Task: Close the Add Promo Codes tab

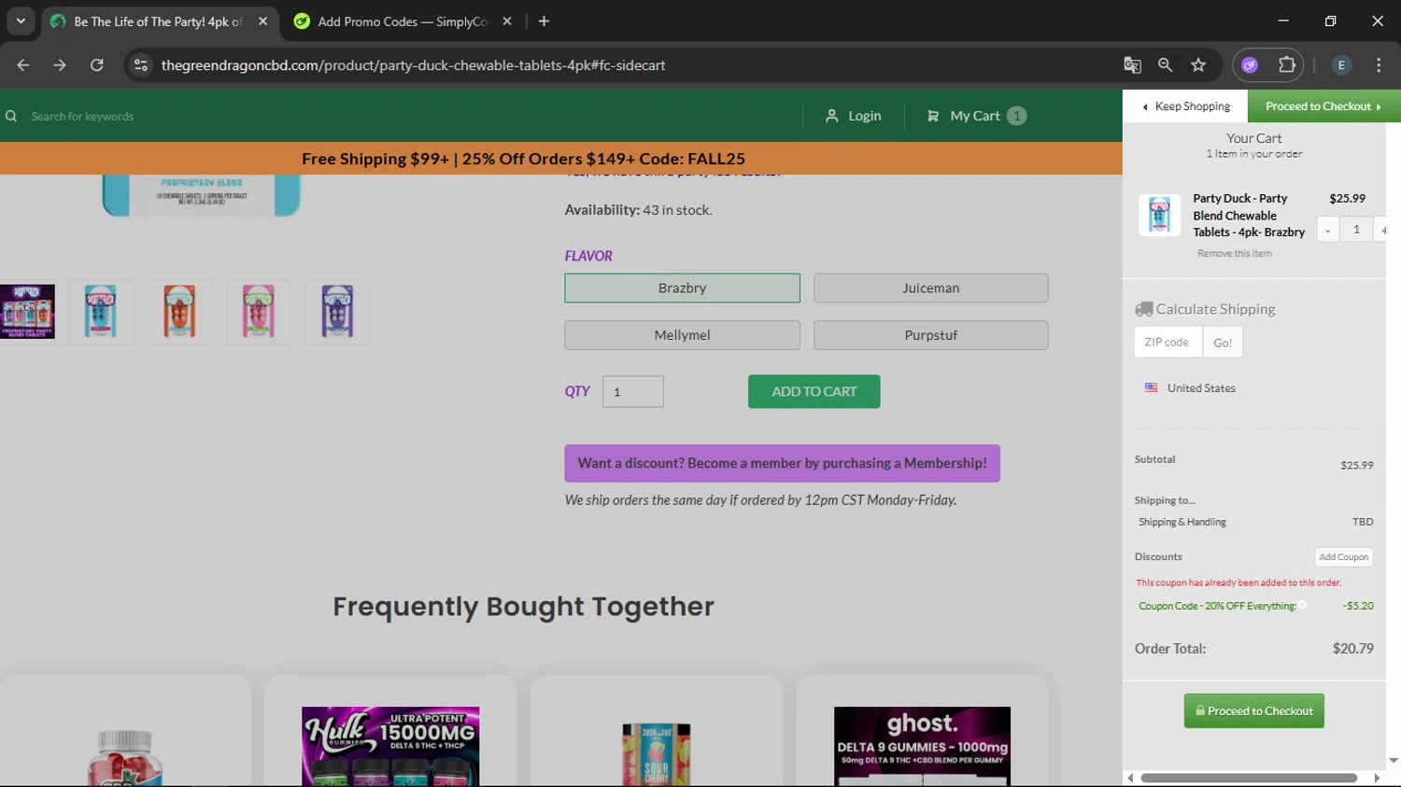Action: click(x=507, y=21)
